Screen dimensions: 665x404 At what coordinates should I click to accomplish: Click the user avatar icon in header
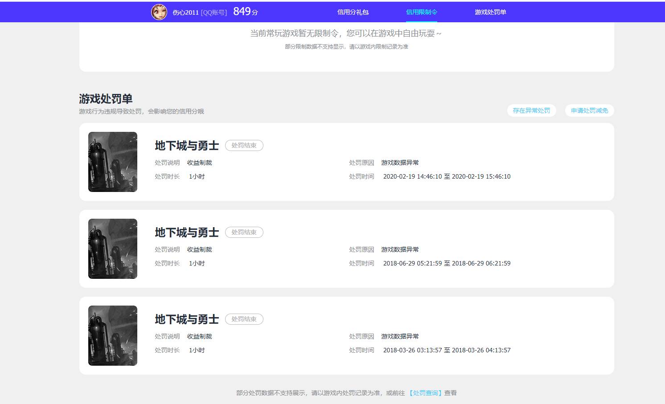(159, 12)
